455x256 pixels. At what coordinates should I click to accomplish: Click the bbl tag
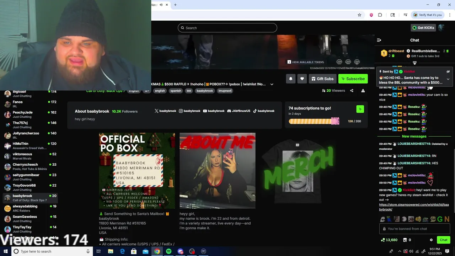click(x=189, y=91)
